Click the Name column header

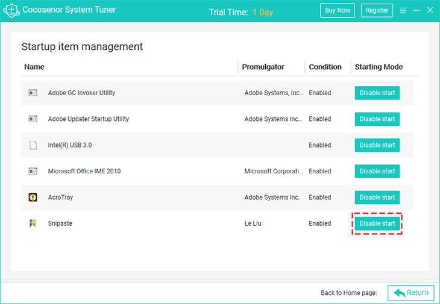click(34, 67)
